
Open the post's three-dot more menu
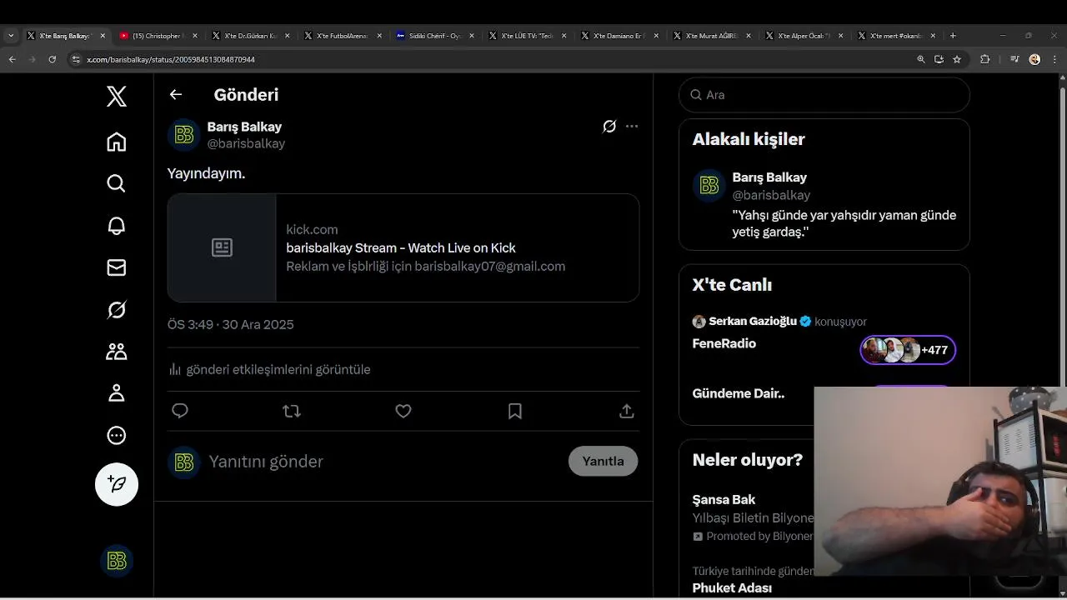tap(632, 127)
